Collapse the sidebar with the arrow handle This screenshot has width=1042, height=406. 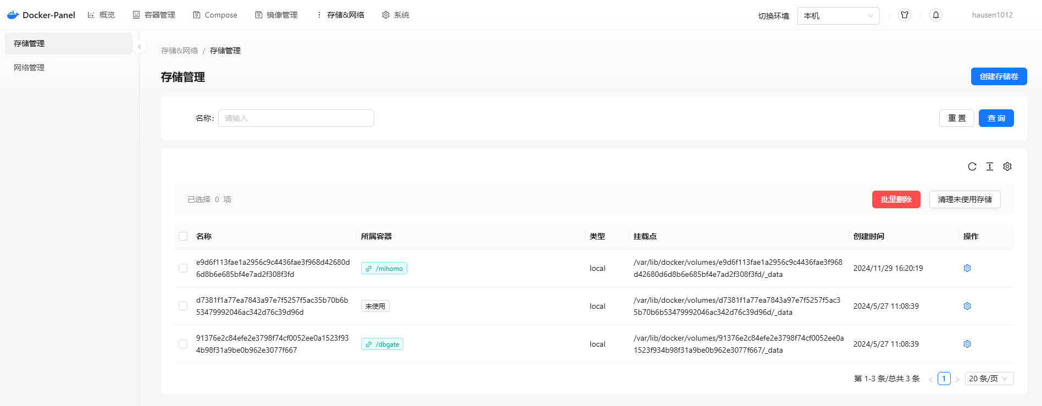(140, 47)
